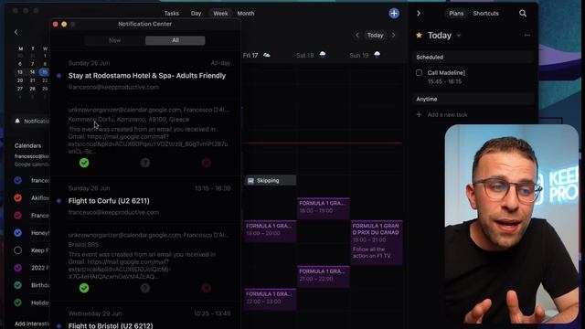The image size is (585, 329).
Task: Switch to Month view
Action: click(246, 14)
